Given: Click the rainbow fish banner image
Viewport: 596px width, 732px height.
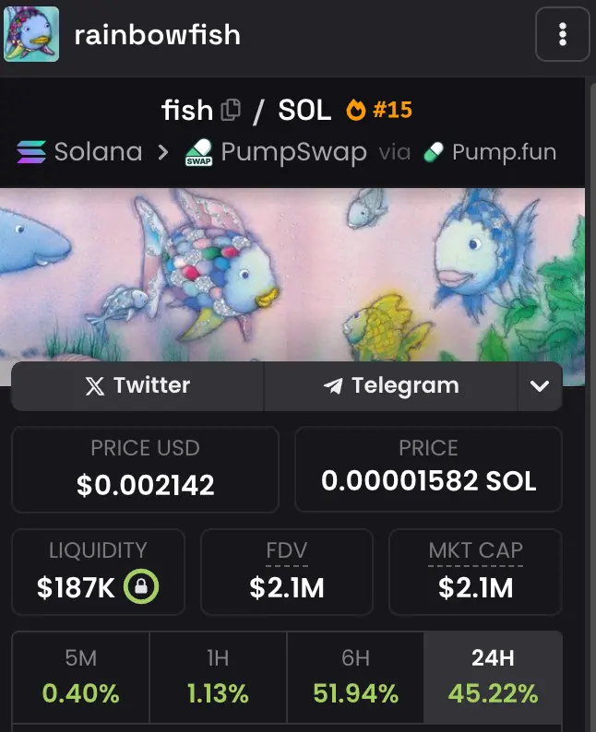Looking at the screenshot, I should (292, 276).
